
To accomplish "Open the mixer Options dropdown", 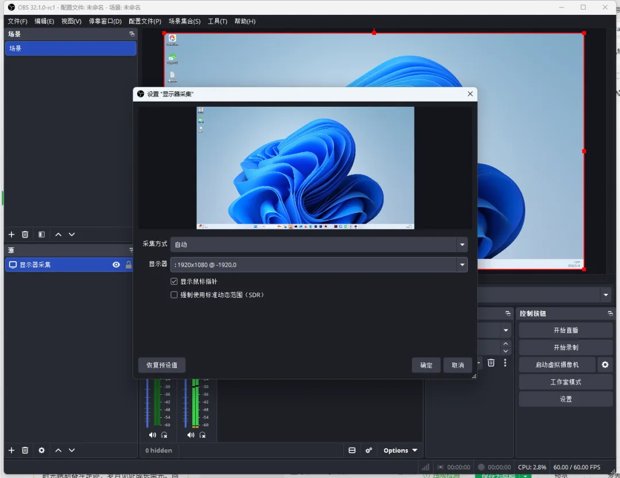I will click(x=400, y=450).
